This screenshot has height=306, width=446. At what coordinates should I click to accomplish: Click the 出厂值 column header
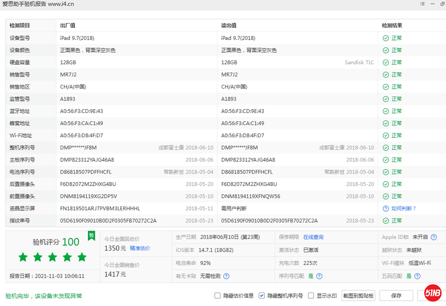(68, 26)
